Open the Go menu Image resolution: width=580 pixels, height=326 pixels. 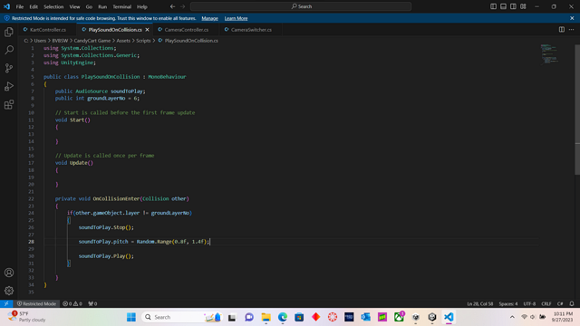(x=89, y=6)
